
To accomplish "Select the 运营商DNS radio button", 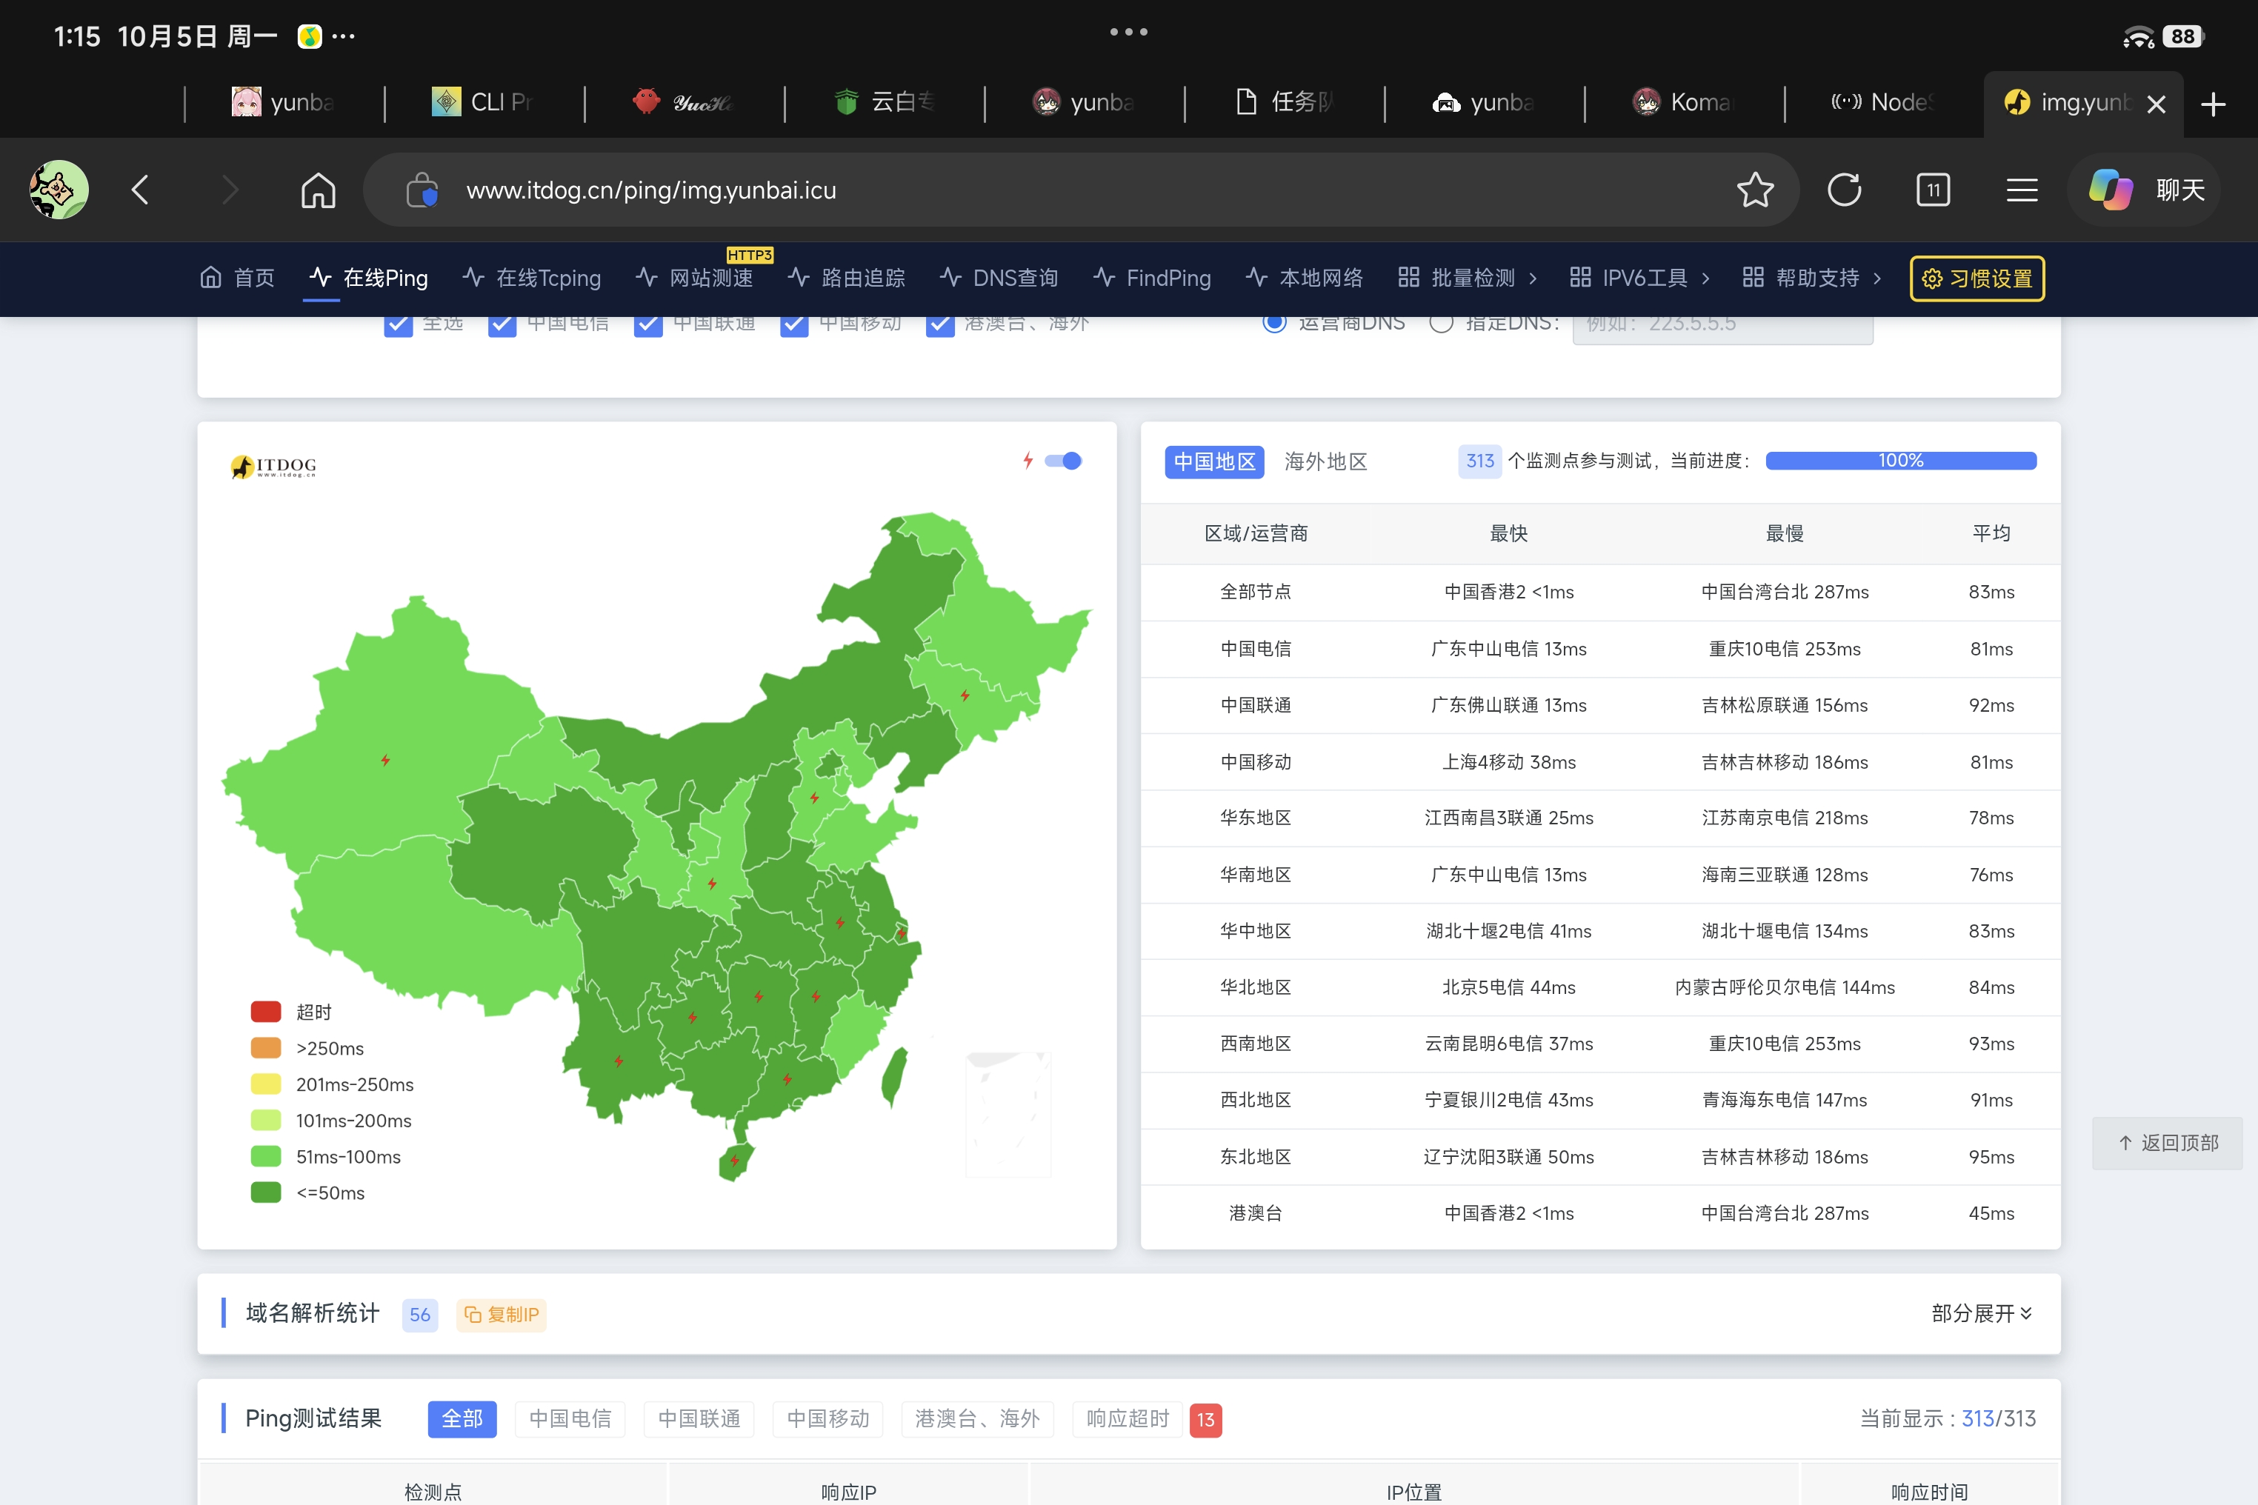I will point(1274,324).
